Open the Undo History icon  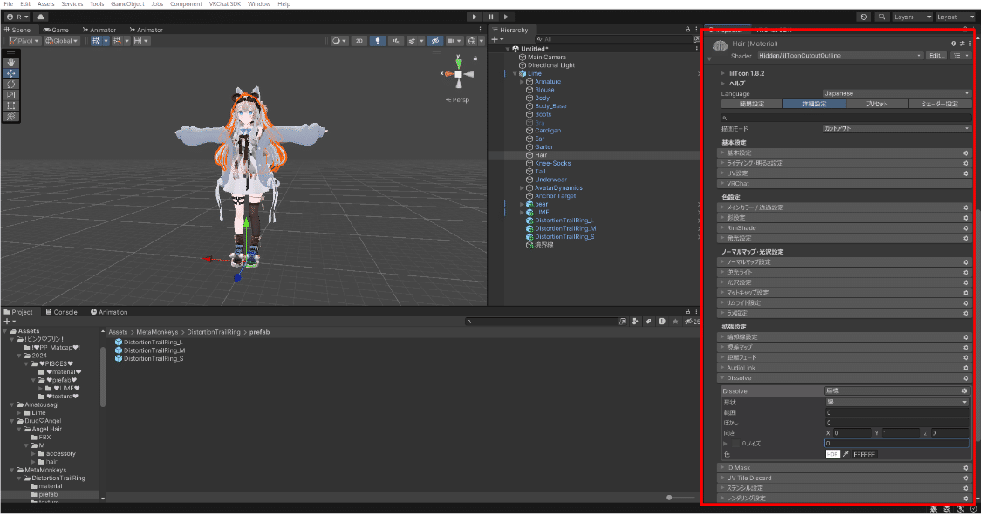pos(864,17)
